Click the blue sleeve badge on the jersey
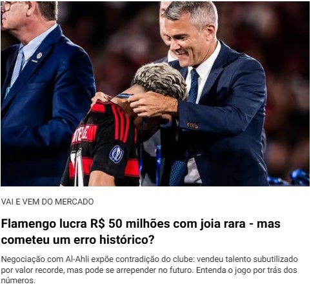 (116, 154)
